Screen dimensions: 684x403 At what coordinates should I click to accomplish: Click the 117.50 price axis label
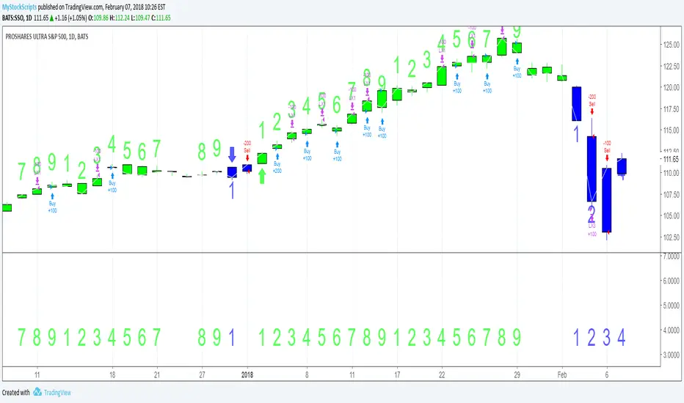(671, 109)
